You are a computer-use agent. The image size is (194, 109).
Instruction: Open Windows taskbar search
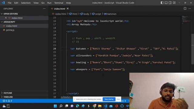61,106
